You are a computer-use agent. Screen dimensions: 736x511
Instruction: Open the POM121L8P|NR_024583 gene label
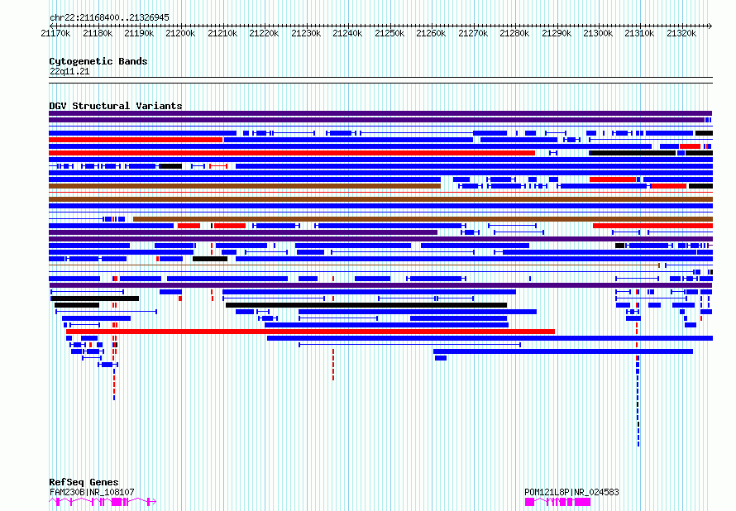click(x=571, y=492)
